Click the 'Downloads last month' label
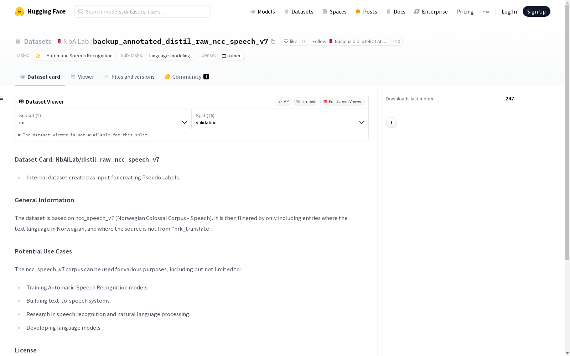 pos(410,99)
